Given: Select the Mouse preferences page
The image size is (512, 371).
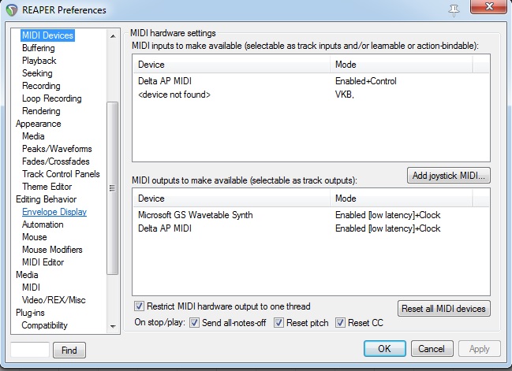Looking at the screenshot, I should (x=35, y=237).
